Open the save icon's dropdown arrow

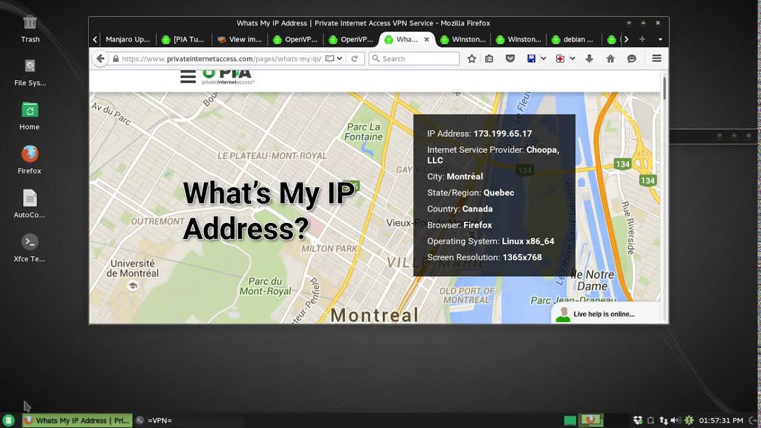(x=543, y=58)
